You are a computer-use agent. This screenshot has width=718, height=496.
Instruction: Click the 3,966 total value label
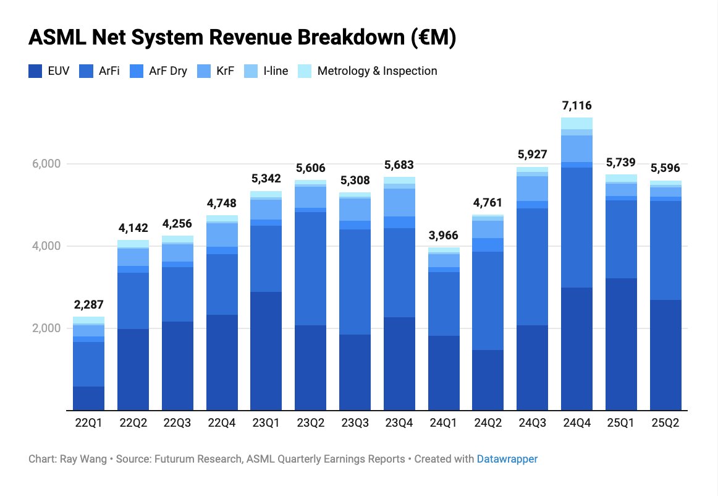pos(443,236)
